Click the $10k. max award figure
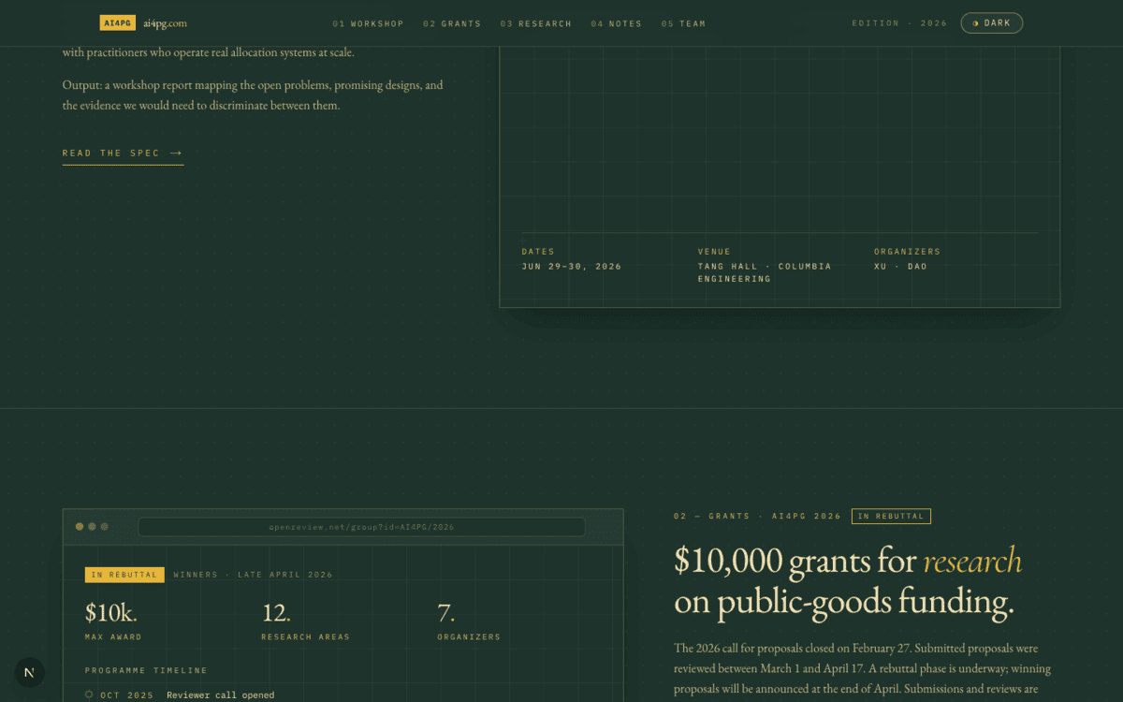The image size is (1123, 702). coord(111,613)
